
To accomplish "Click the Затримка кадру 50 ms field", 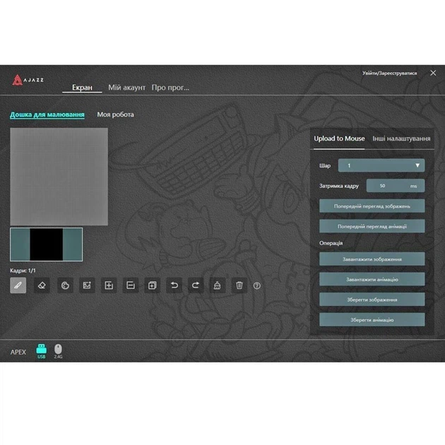I will [x=396, y=186].
